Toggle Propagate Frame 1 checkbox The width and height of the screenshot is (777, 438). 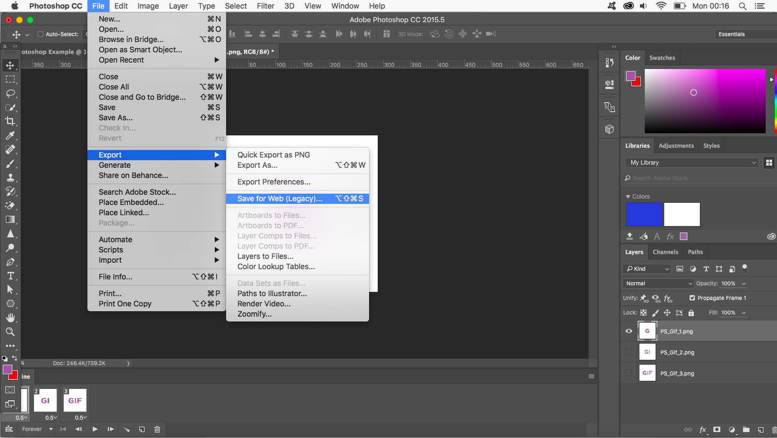[692, 298]
